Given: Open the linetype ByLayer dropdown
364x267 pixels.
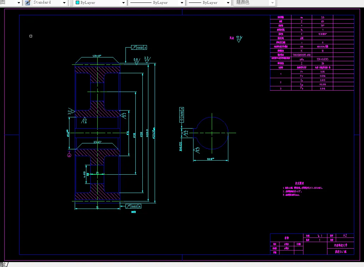Looking at the screenshot, I should [182, 3].
